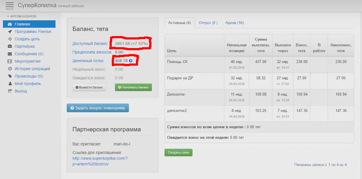362x179 pixels.
Task: Click the Главная dashboard icon
Action: pos(10,24)
